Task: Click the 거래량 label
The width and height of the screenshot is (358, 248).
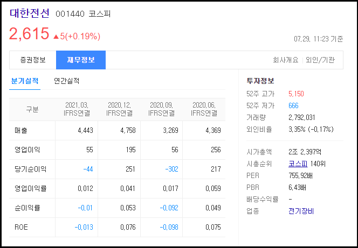Action: pos(256,117)
